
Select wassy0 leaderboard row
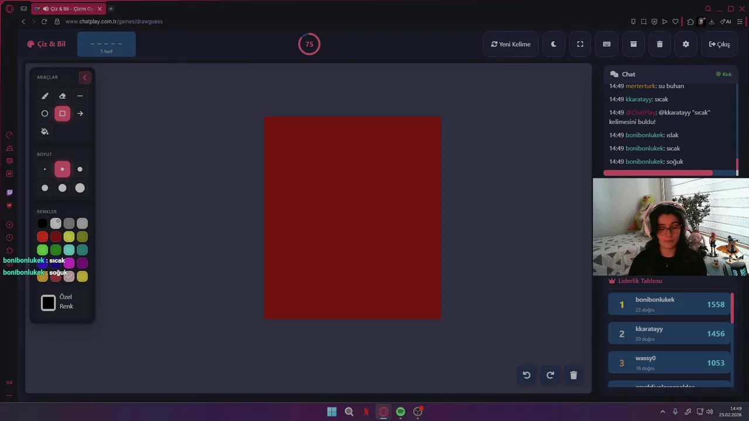(x=669, y=363)
